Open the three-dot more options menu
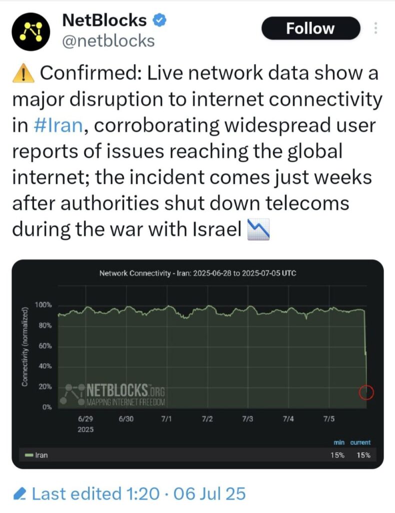Viewport: 395px width, 513px height. [x=375, y=28]
